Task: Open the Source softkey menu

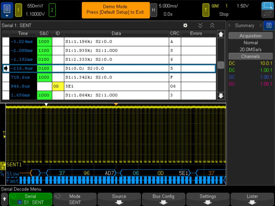Action: click(119, 199)
